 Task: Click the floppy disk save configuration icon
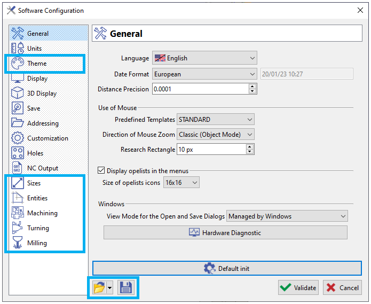(x=126, y=287)
